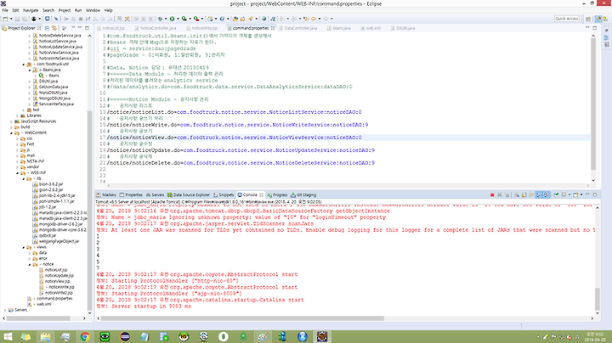612x343 pixels.
Task: Open the Servers view tab
Action: point(156,195)
